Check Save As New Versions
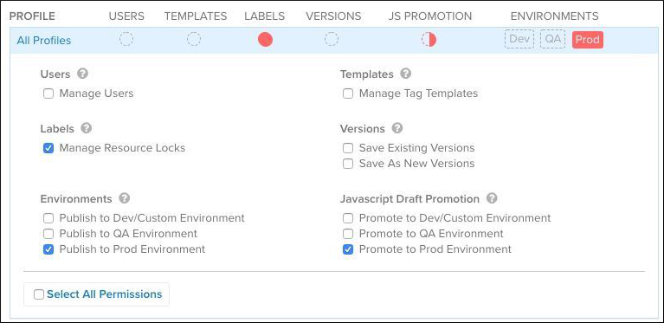The image size is (664, 323). [348, 164]
